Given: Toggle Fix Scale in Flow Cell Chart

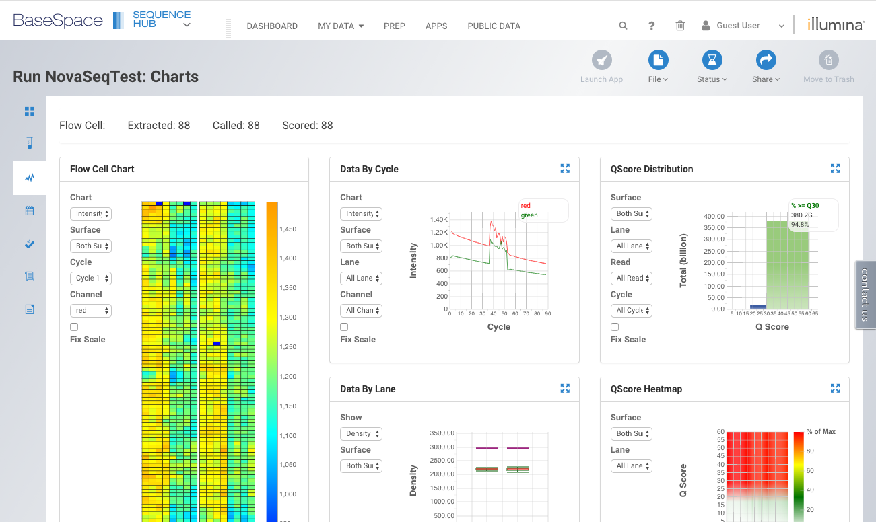Looking at the screenshot, I should click(74, 327).
